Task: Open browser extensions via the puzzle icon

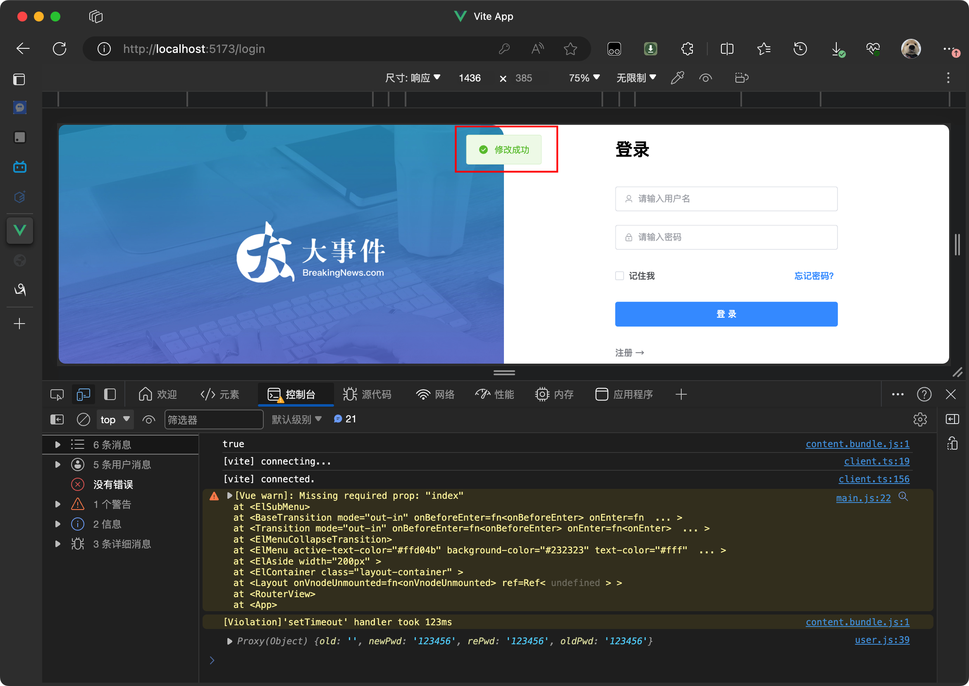Action: tap(686, 49)
